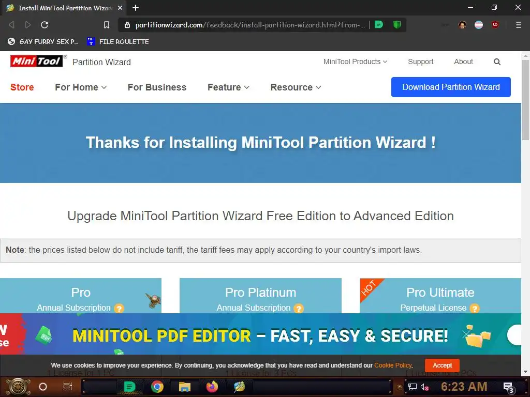
Task: Click the lock icon in address bar
Action: pos(127,25)
